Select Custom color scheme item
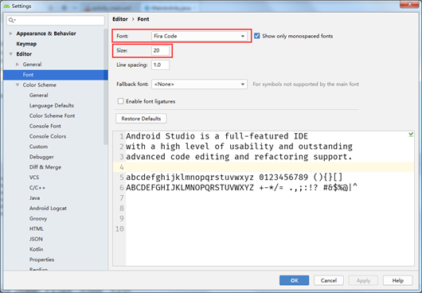 click(38, 146)
